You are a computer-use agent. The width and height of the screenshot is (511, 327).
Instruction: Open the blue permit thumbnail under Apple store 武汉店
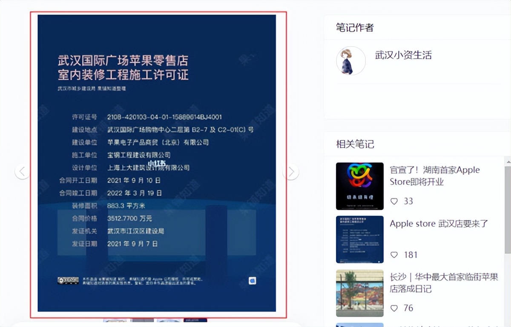359,239
